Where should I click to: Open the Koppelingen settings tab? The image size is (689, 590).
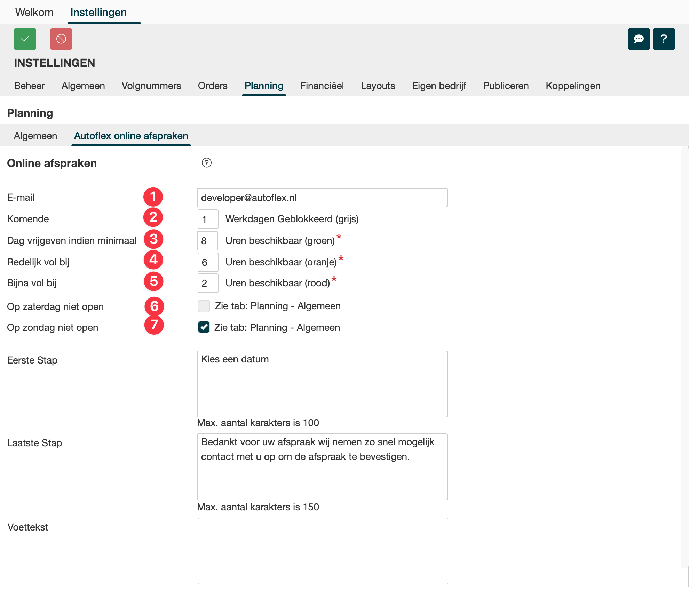pyautogui.click(x=573, y=86)
